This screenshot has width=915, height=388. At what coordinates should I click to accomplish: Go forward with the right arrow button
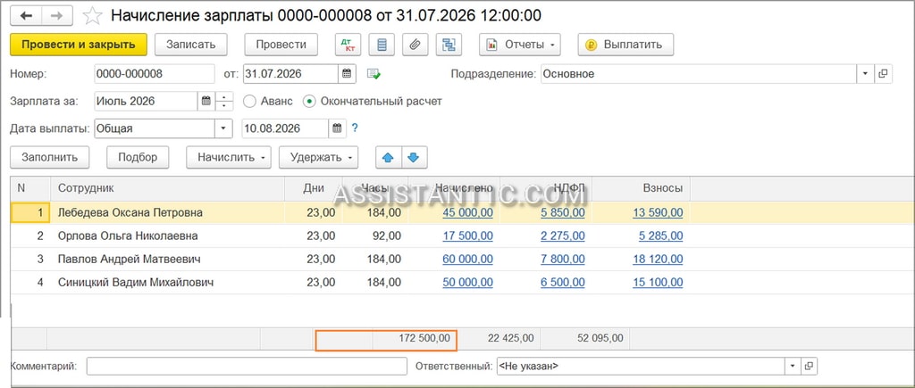pyautogui.click(x=57, y=15)
